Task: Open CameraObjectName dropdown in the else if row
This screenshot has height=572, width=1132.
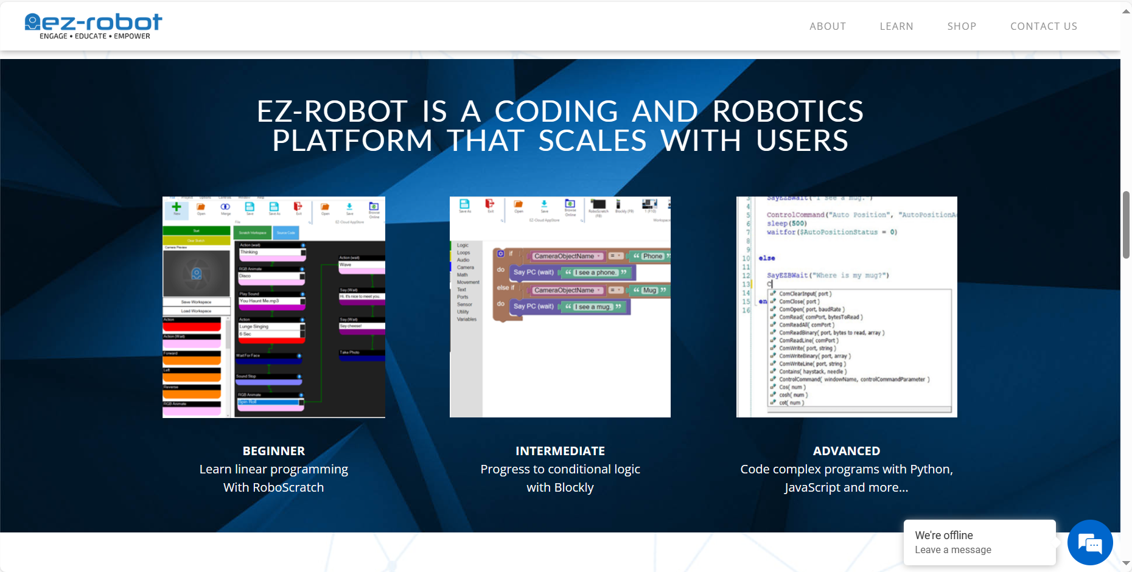Action: [x=567, y=290]
